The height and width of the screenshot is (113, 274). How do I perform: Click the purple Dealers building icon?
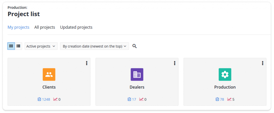click(137, 74)
